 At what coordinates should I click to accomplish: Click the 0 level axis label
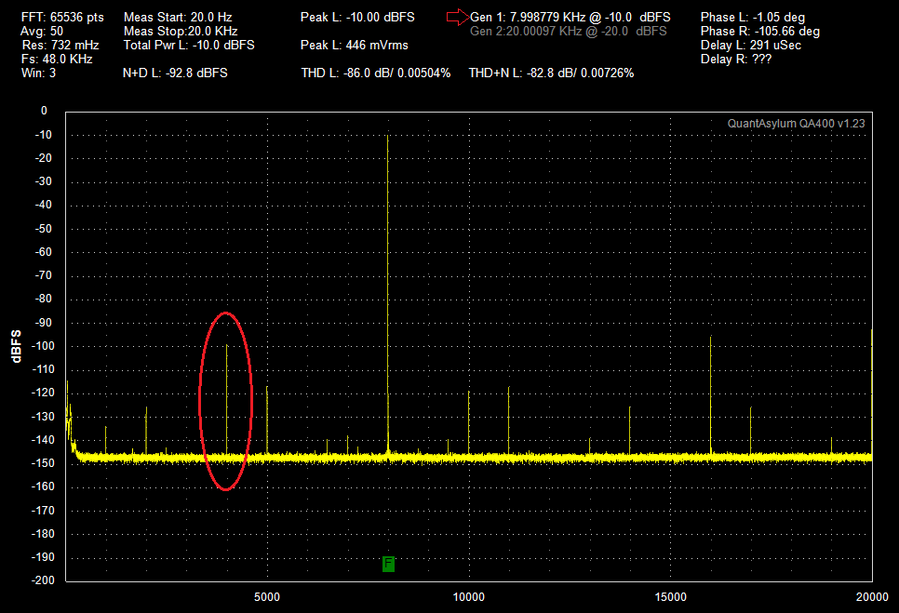(x=44, y=111)
